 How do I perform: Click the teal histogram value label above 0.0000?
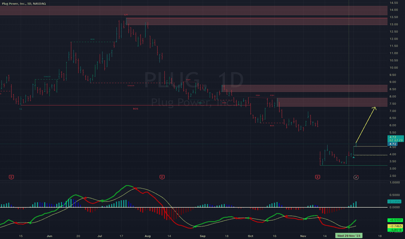[394, 201]
